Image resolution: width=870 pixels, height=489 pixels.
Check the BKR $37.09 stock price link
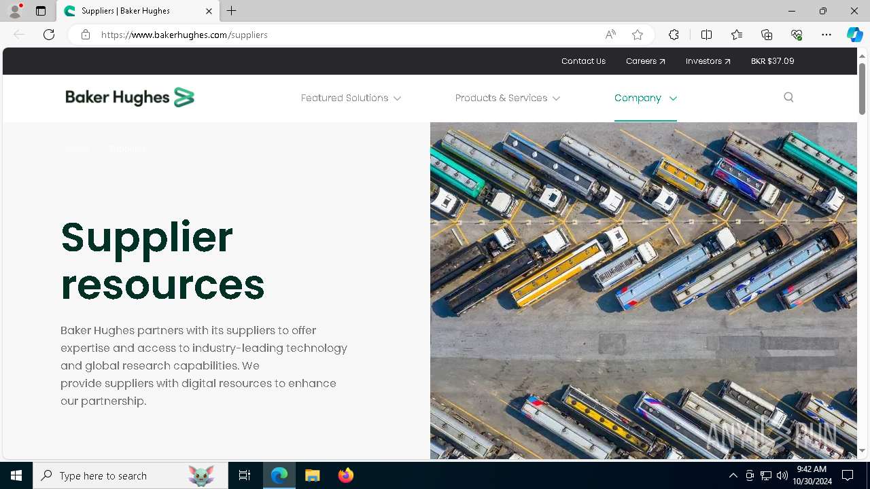coord(772,61)
